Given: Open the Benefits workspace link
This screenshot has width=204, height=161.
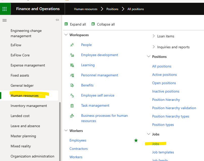Looking at the screenshot, I should (x=87, y=85).
